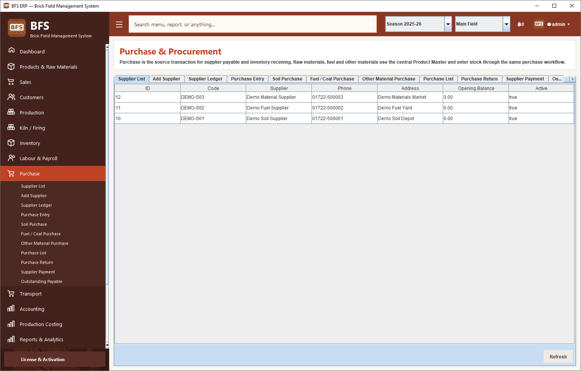Viewport: 581px width, 371px height.
Task: Click the Accounting chart icon
Action: (11, 308)
